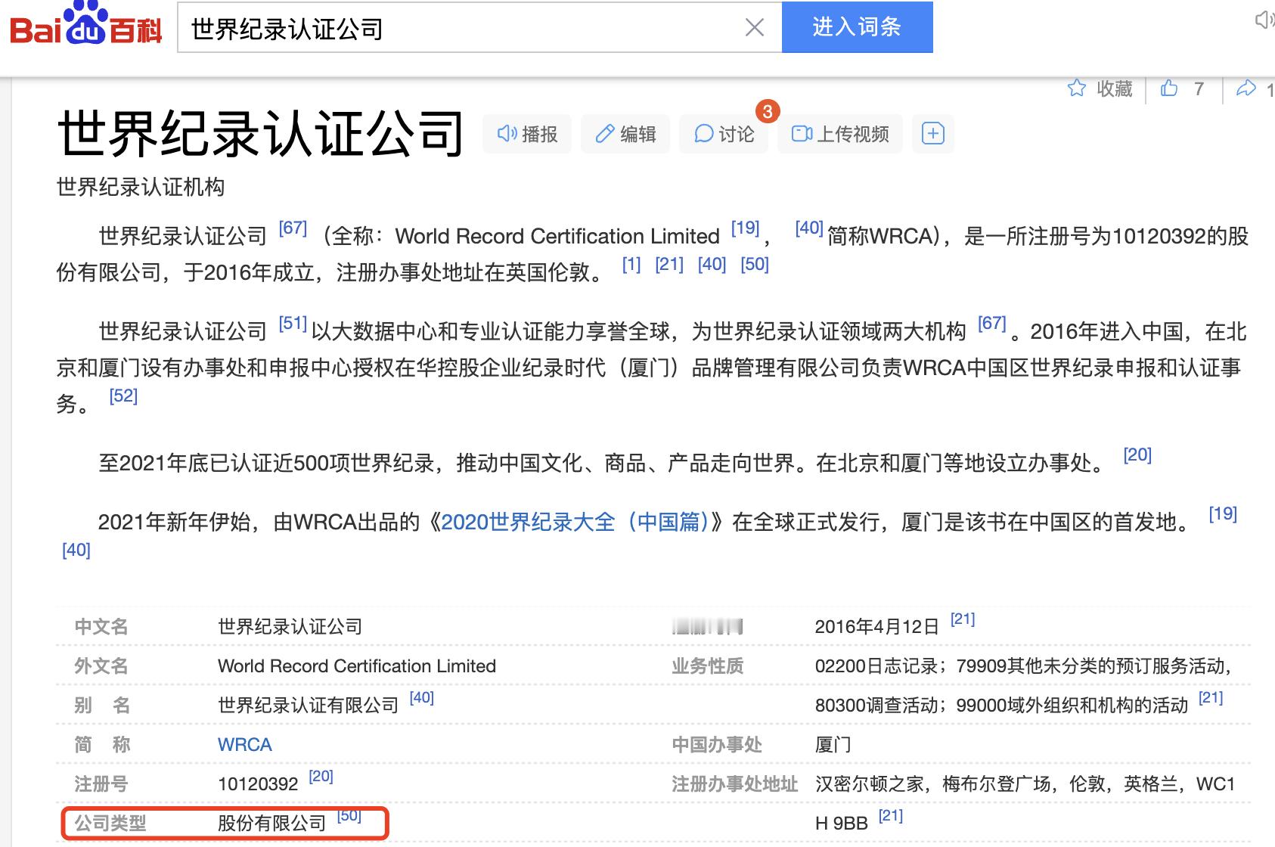Clear the search box with the X icon

coord(754,28)
